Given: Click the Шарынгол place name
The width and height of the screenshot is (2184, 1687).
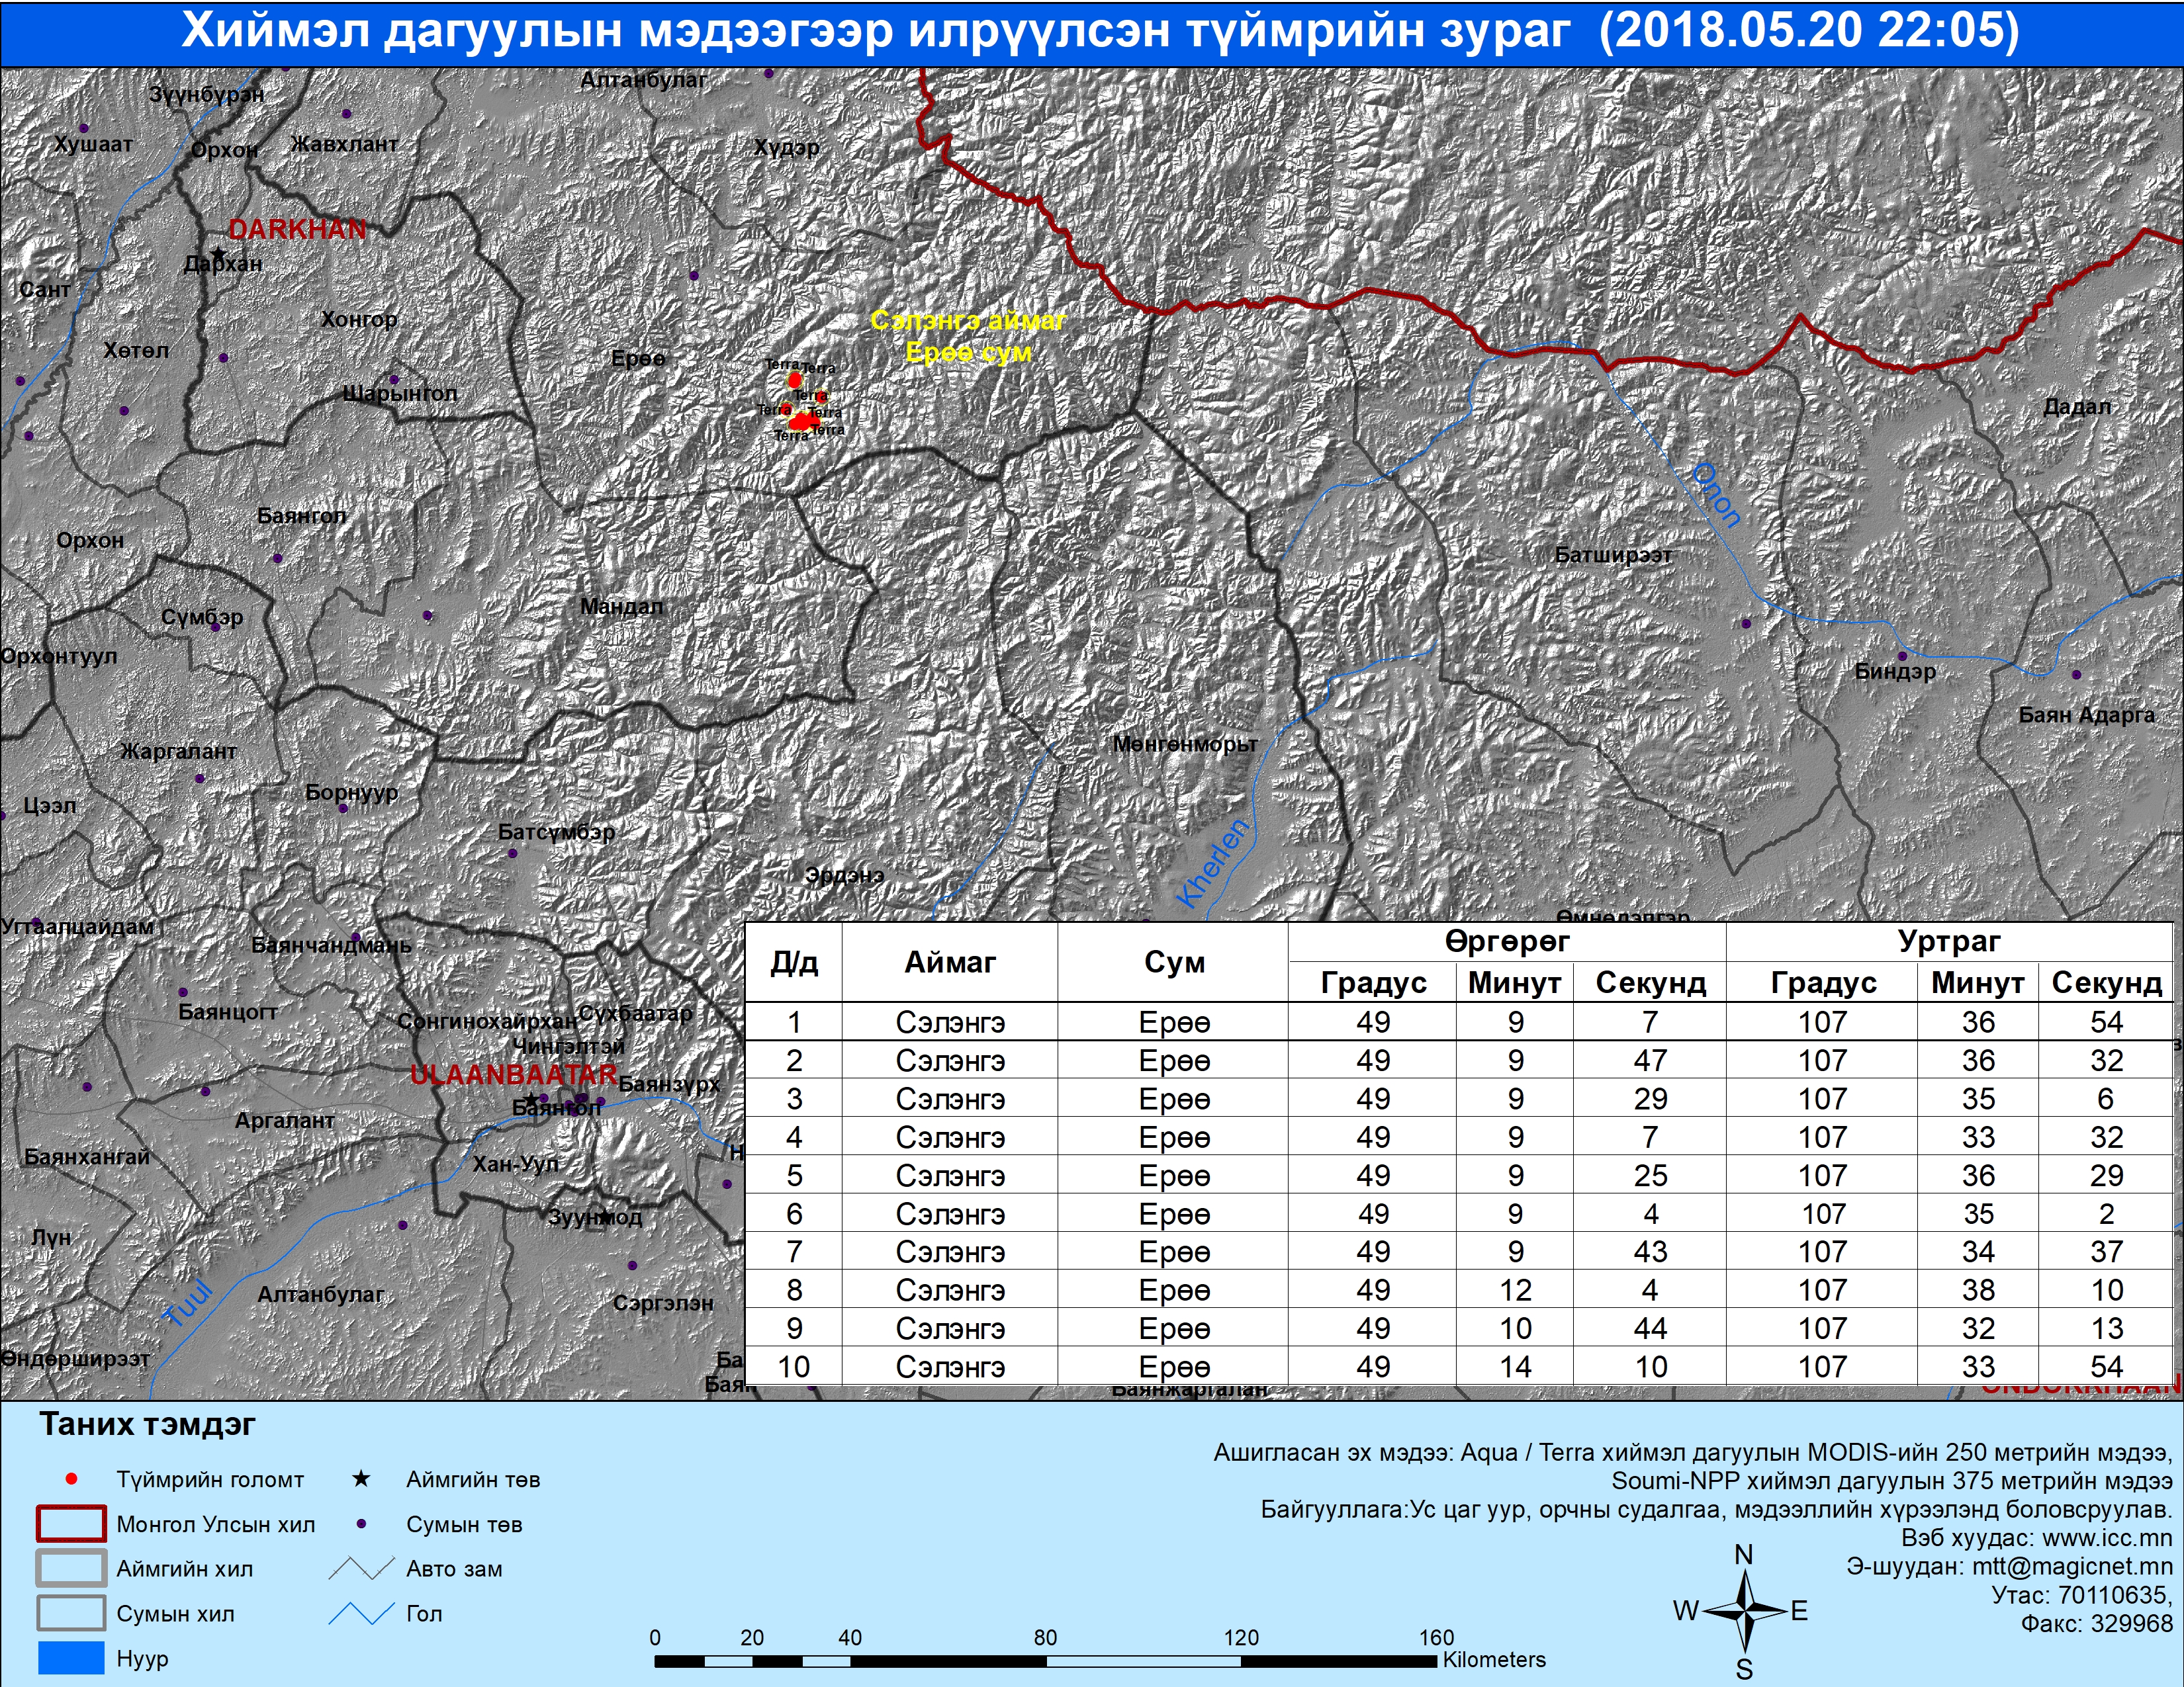Looking at the screenshot, I should pyautogui.click(x=400, y=394).
